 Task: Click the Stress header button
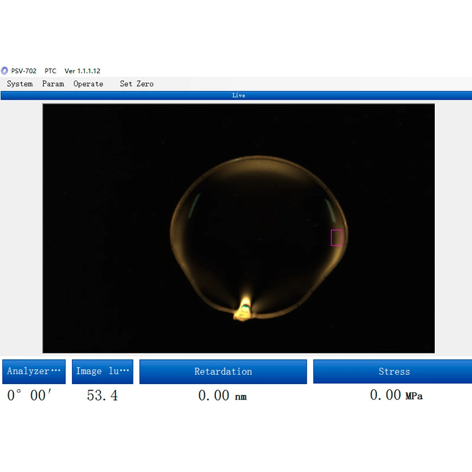pos(393,372)
